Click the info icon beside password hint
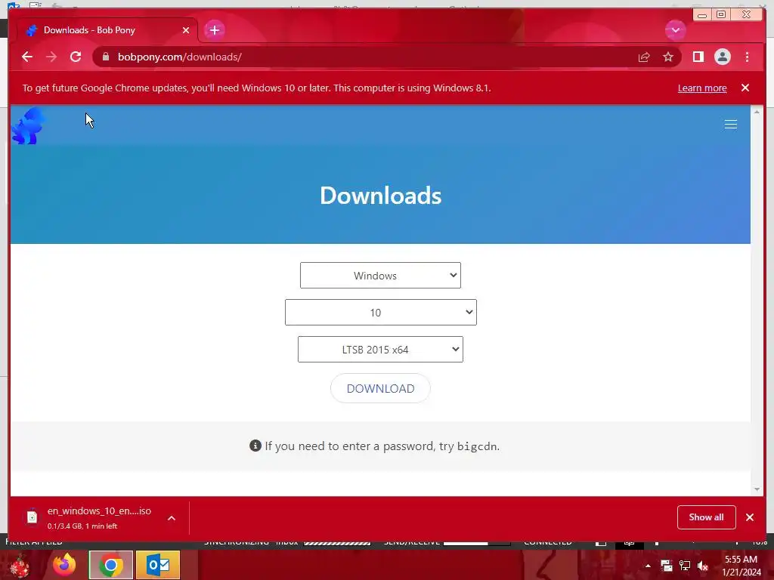The height and width of the screenshot is (580, 774). [255, 446]
